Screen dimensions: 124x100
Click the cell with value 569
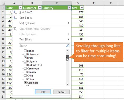point(78,83)
